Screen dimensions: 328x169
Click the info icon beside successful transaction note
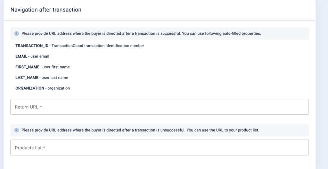[x=17, y=33]
